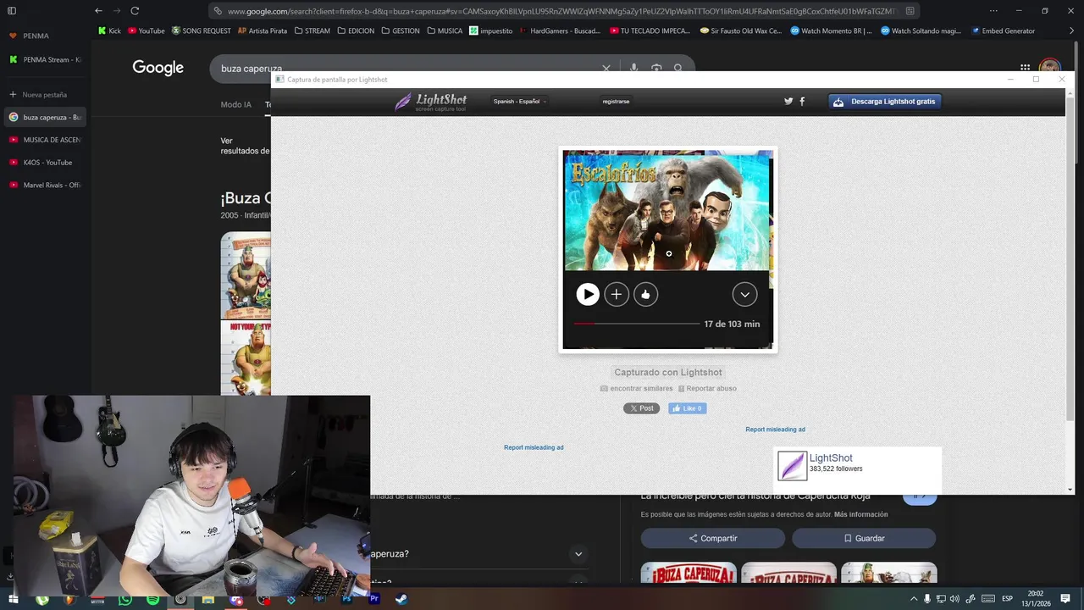Click the LightShot feather logo
This screenshot has width=1084, height=610.
pos(430,102)
